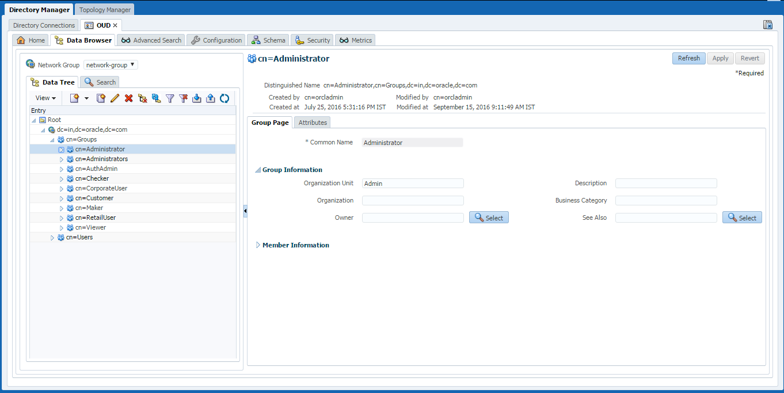Switch to the Search tab beside Data Tree
Viewport: 784px width, 393px height.
point(100,82)
